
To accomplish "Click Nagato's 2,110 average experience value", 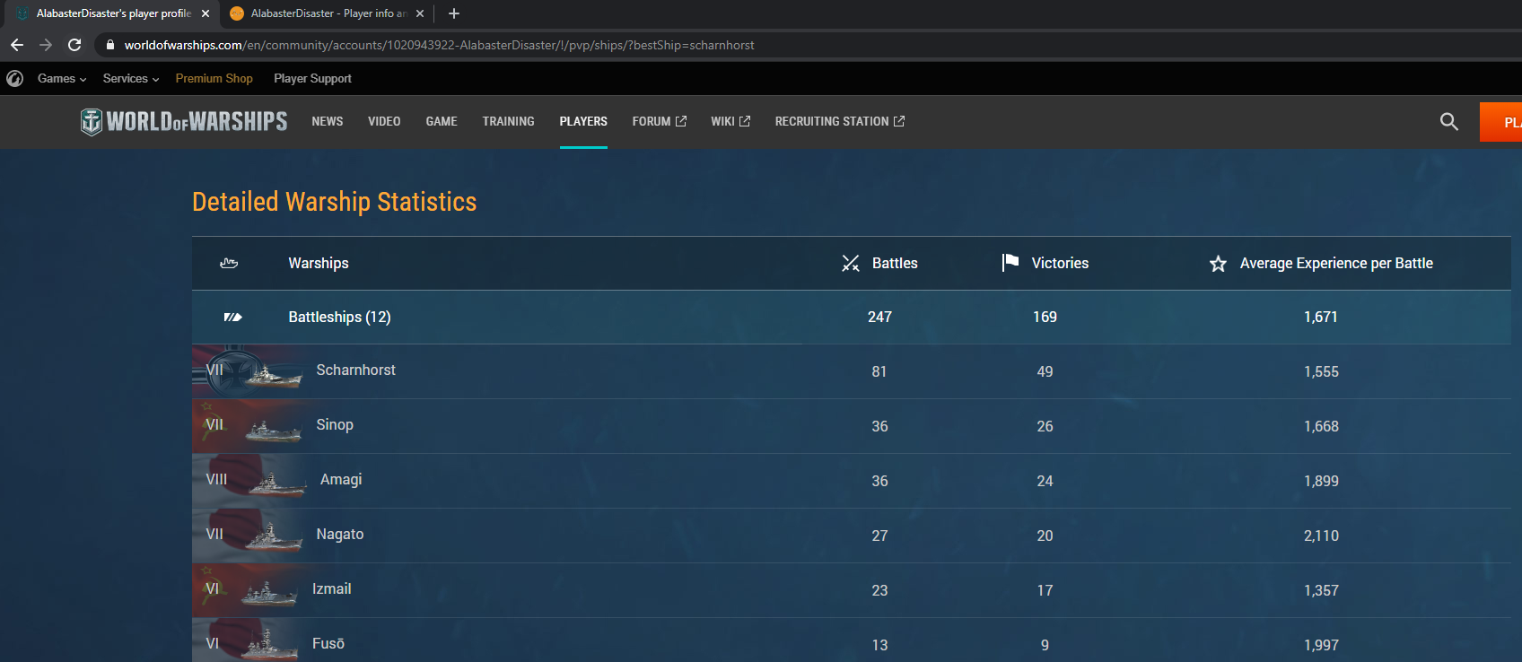I will [1321, 536].
